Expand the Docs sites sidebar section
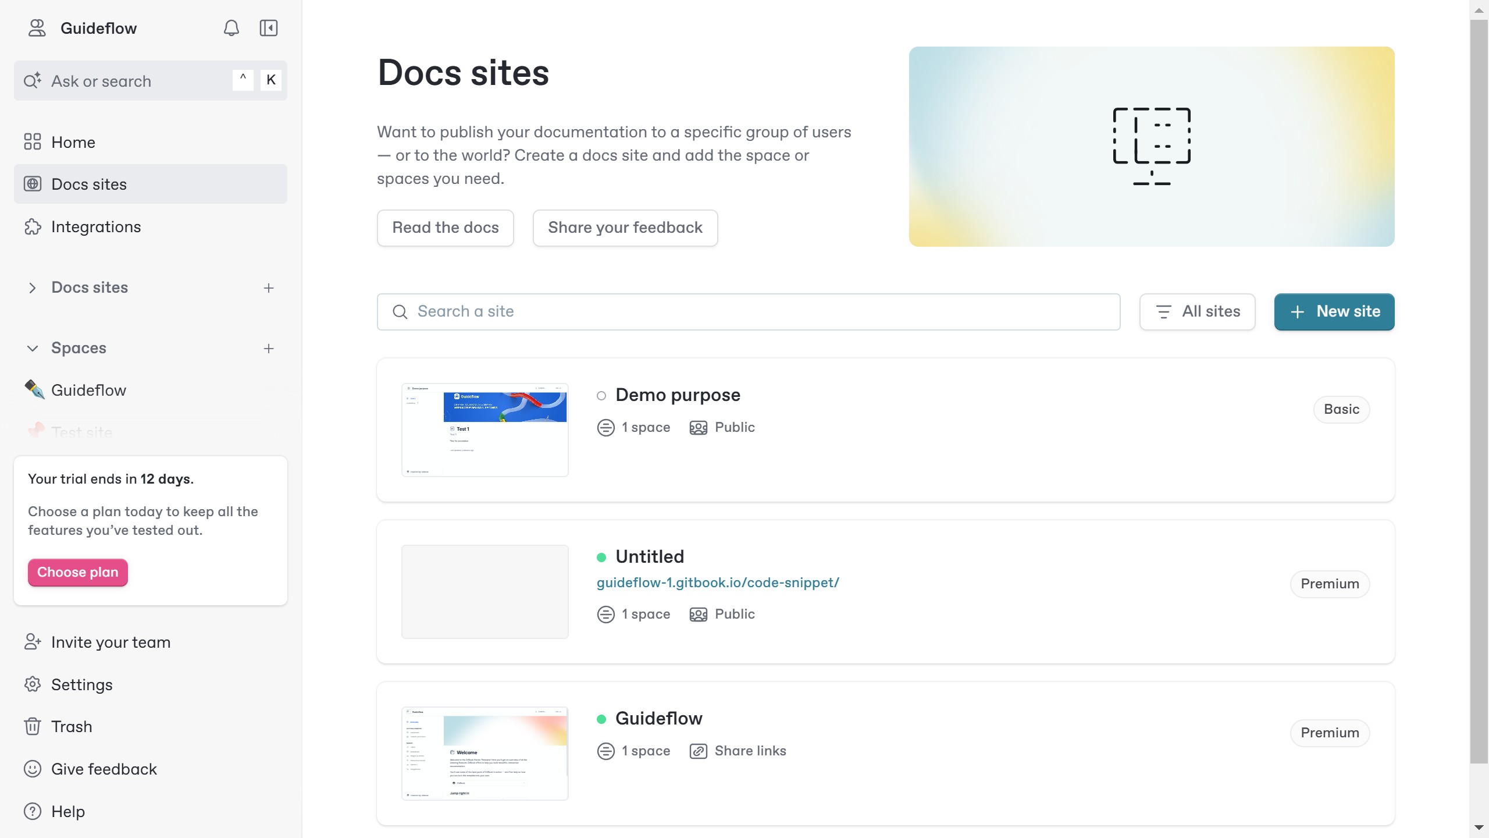This screenshot has height=838, width=1489. pos(33,287)
